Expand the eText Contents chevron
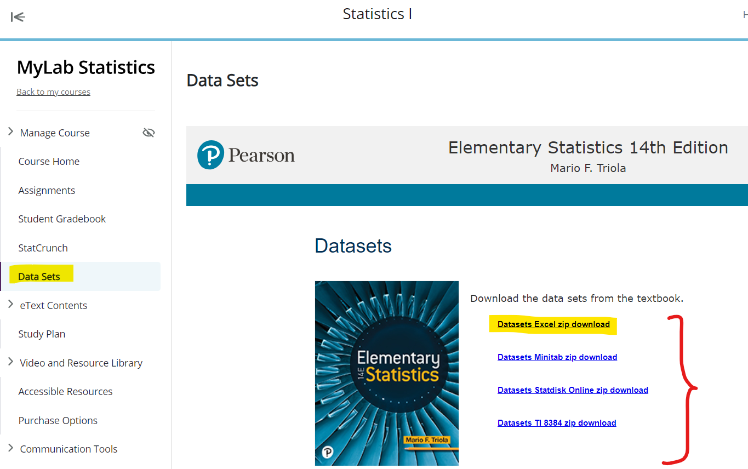 (x=10, y=304)
